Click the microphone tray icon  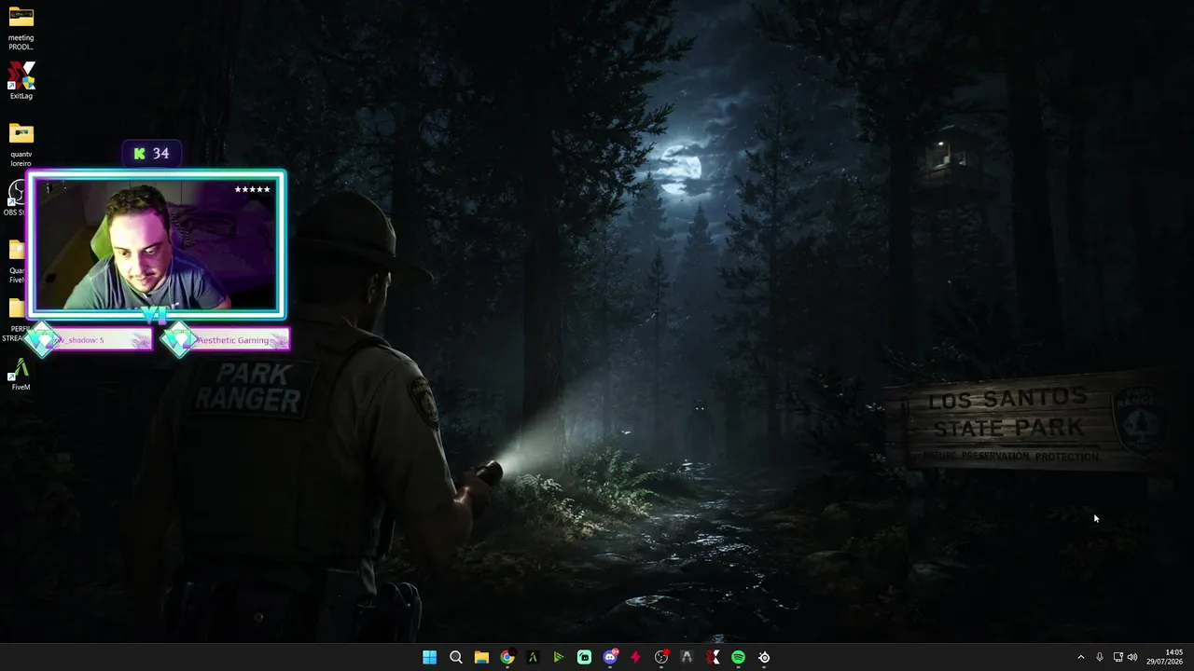(x=1100, y=657)
